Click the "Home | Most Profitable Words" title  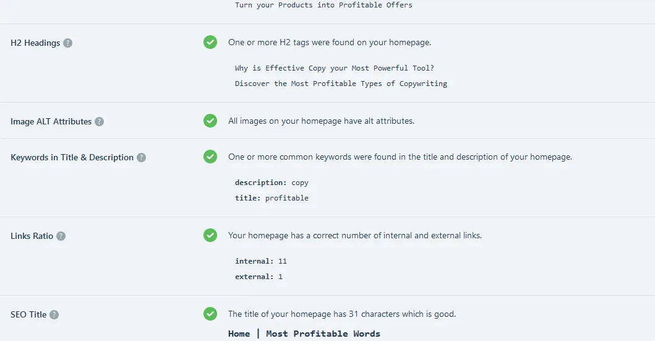pos(304,334)
